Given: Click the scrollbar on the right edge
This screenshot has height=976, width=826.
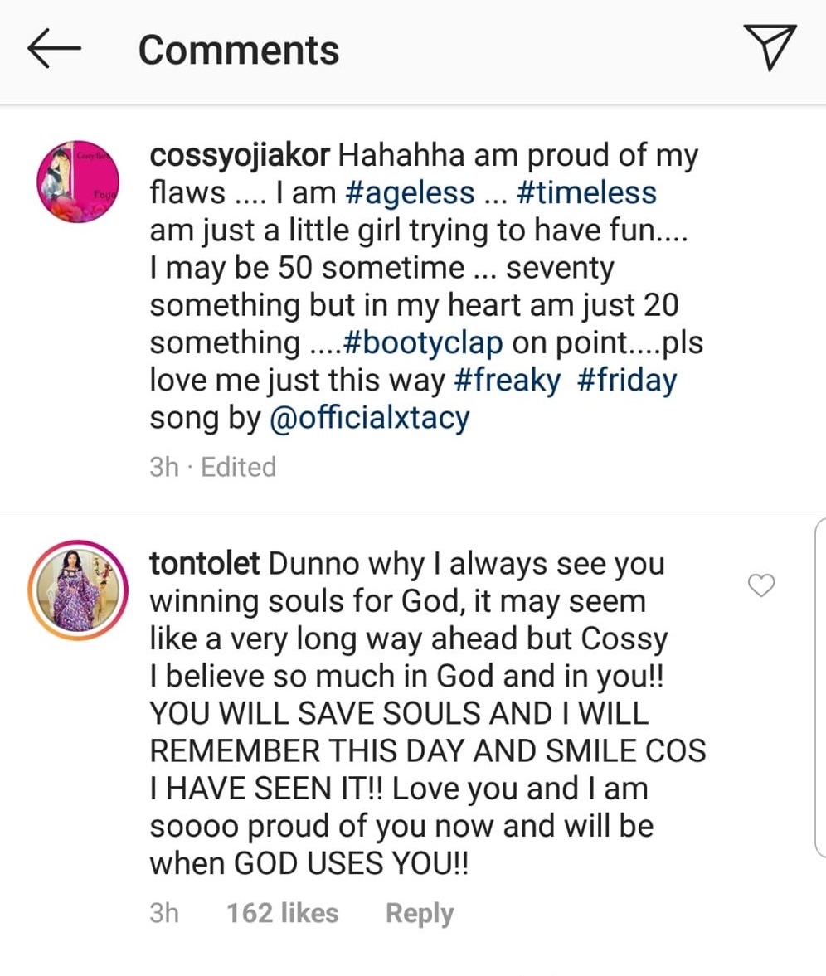Looking at the screenshot, I should coord(819,688).
